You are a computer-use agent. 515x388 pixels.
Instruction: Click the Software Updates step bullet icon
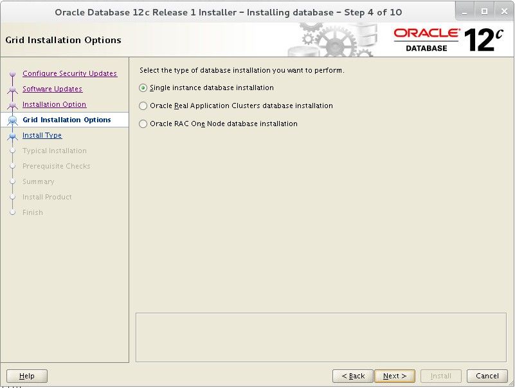click(12, 89)
